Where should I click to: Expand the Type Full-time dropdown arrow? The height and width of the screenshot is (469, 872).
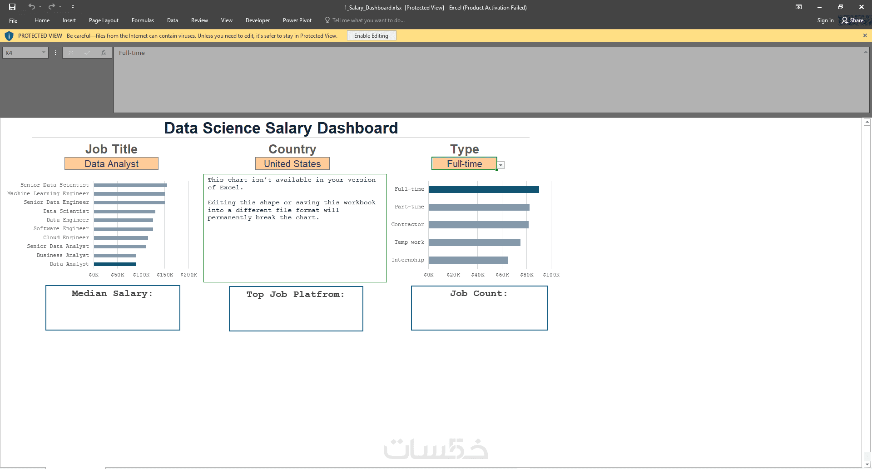point(501,165)
